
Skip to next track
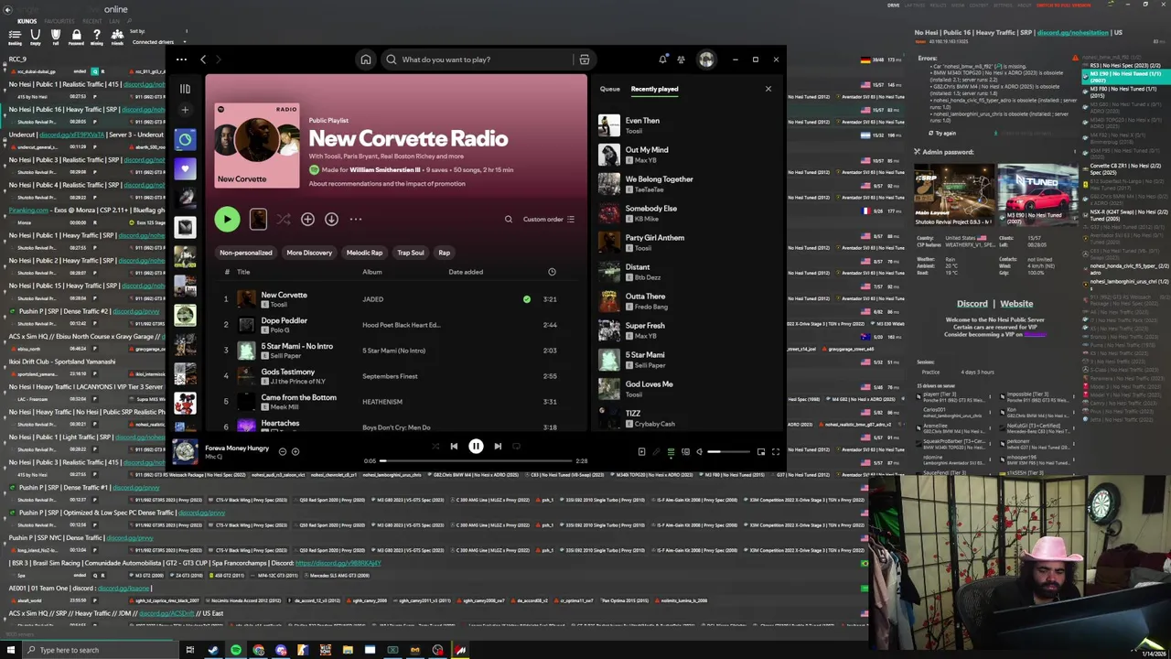pos(498,446)
